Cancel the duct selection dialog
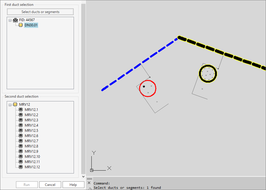This screenshot has height=190, width=266. [x=50, y=185]
